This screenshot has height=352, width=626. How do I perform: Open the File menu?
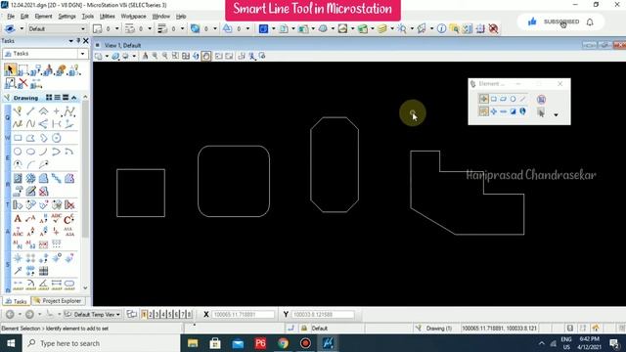coord(11,17)
